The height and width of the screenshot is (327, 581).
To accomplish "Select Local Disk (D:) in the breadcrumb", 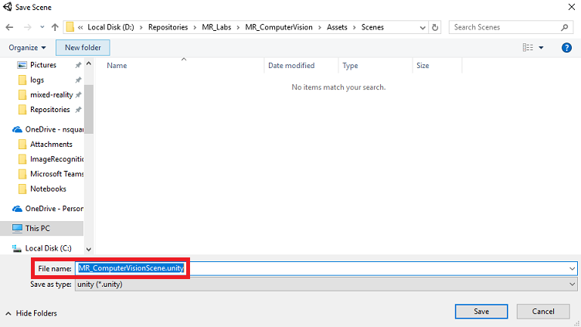I will point(110,27).
